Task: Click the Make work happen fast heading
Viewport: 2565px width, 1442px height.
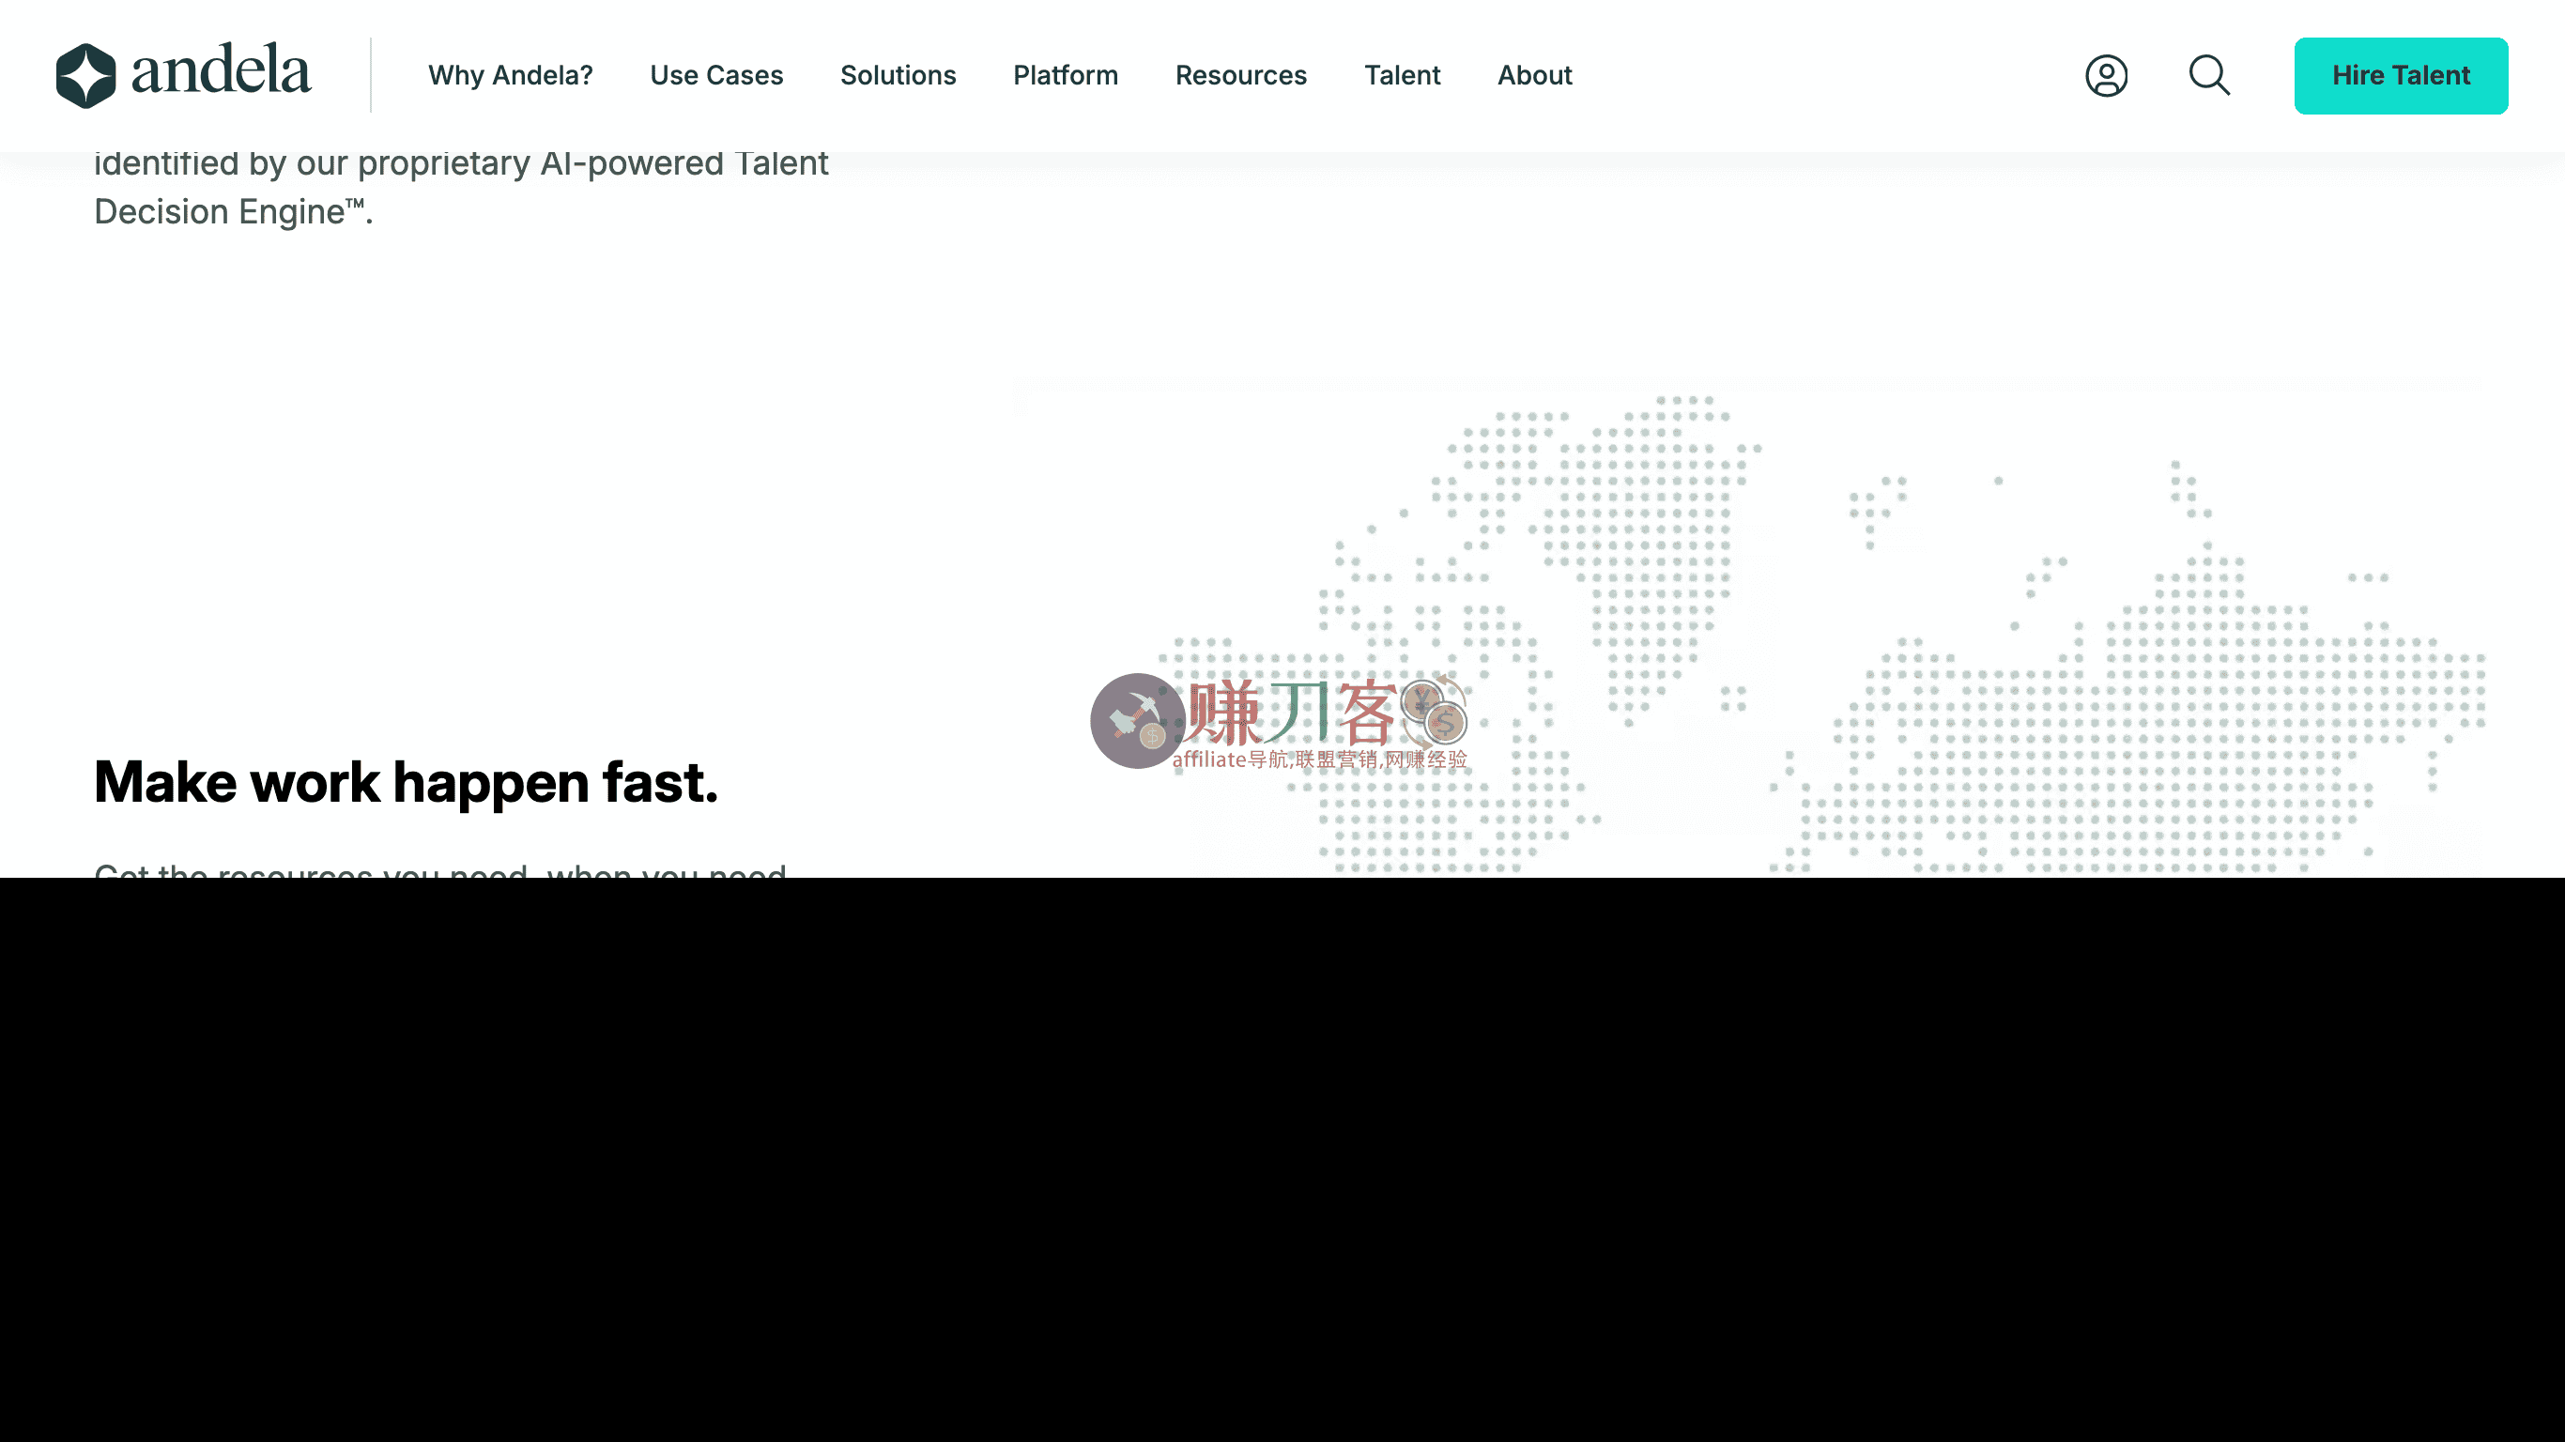Action: [406, 783]
